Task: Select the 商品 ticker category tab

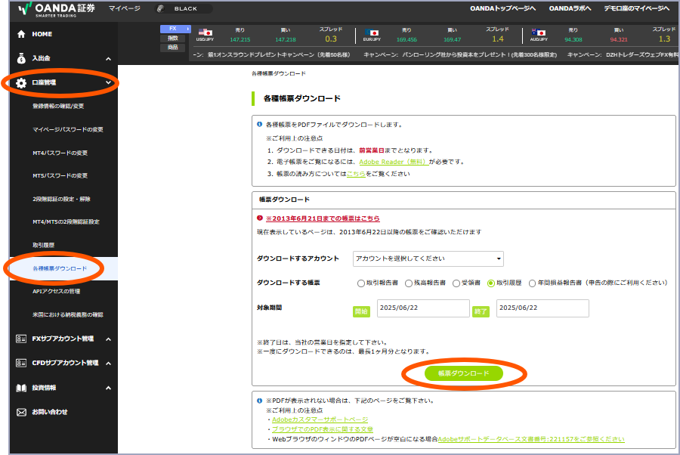Action: click(x=173, y=48)
